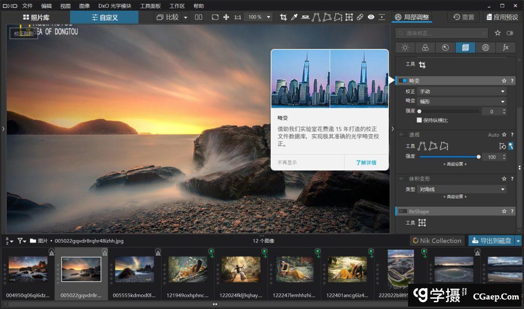The height and width of the screenshot is (309, 524).
Task: Toggle the 畸变 distortion correction switch
Action: [403, 81]
